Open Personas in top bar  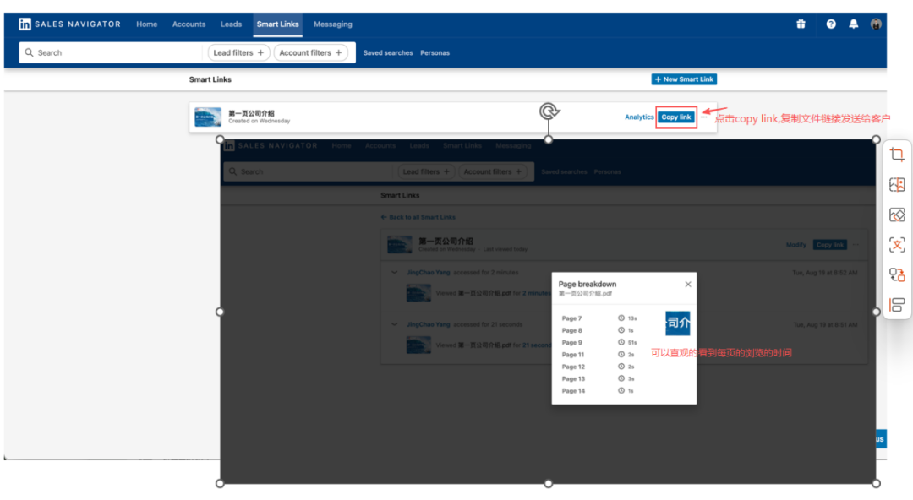coord(435,53)
